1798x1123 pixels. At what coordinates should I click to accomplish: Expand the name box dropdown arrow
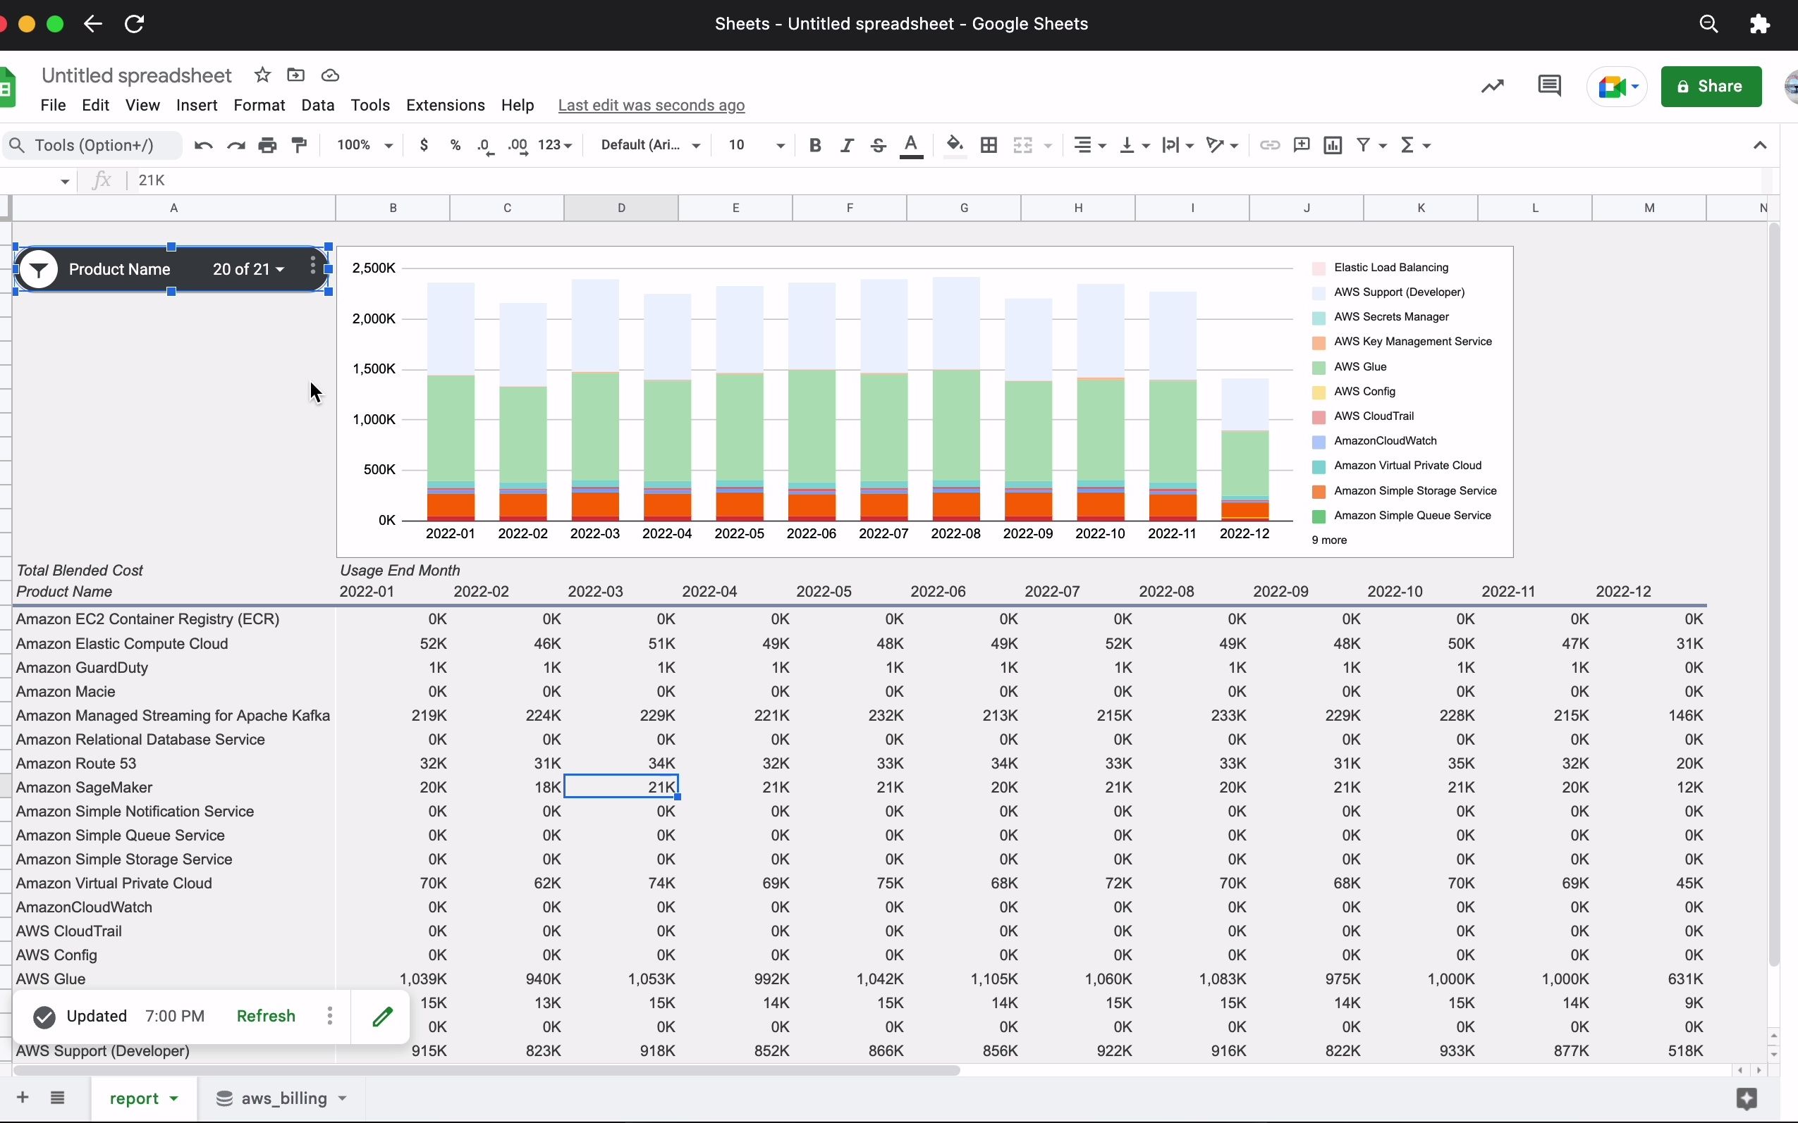65,181
